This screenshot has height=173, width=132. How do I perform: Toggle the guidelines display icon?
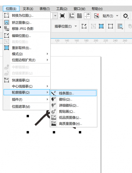[x=87, y=16]
